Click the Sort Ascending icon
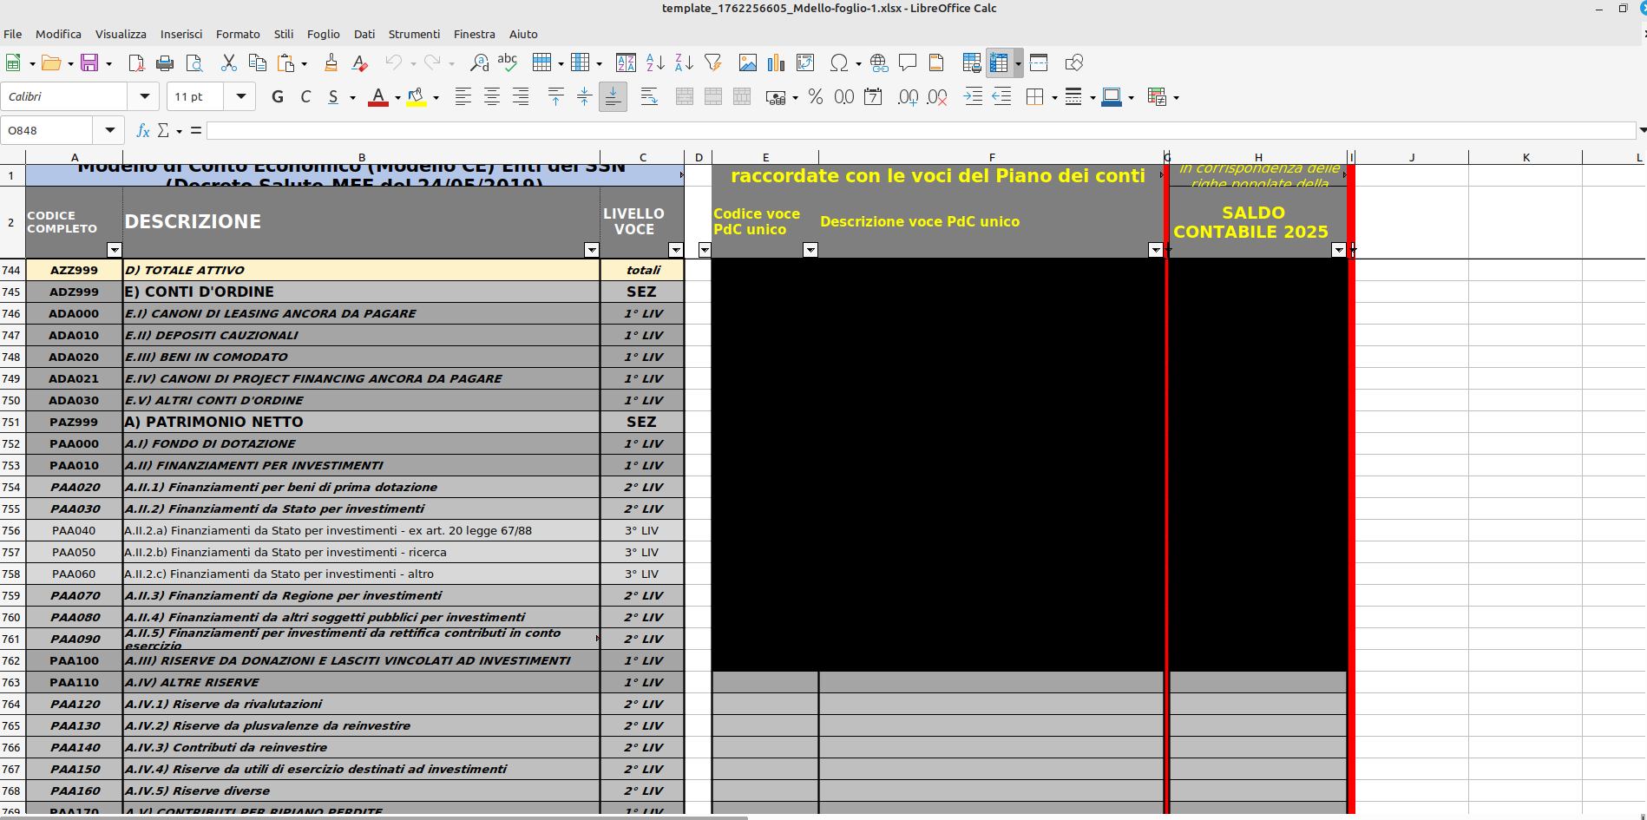 tap(655, 62)
